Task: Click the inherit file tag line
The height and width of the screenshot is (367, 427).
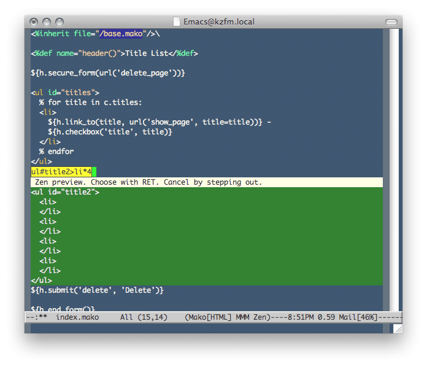Action: [95, 34]
